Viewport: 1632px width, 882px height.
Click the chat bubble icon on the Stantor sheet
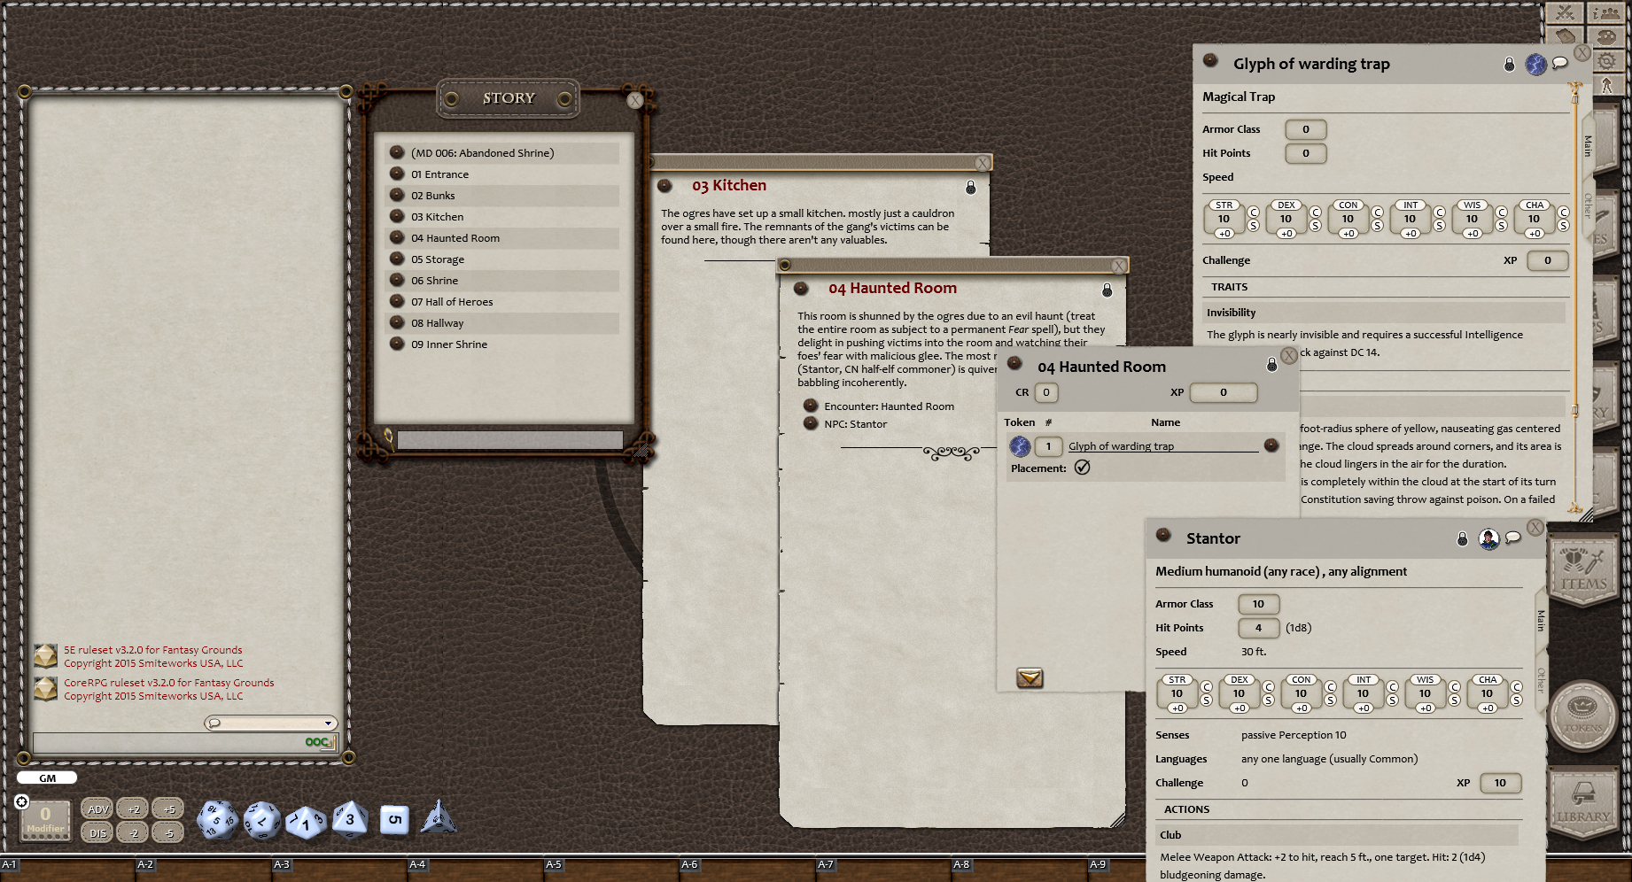pos(1513,538)
